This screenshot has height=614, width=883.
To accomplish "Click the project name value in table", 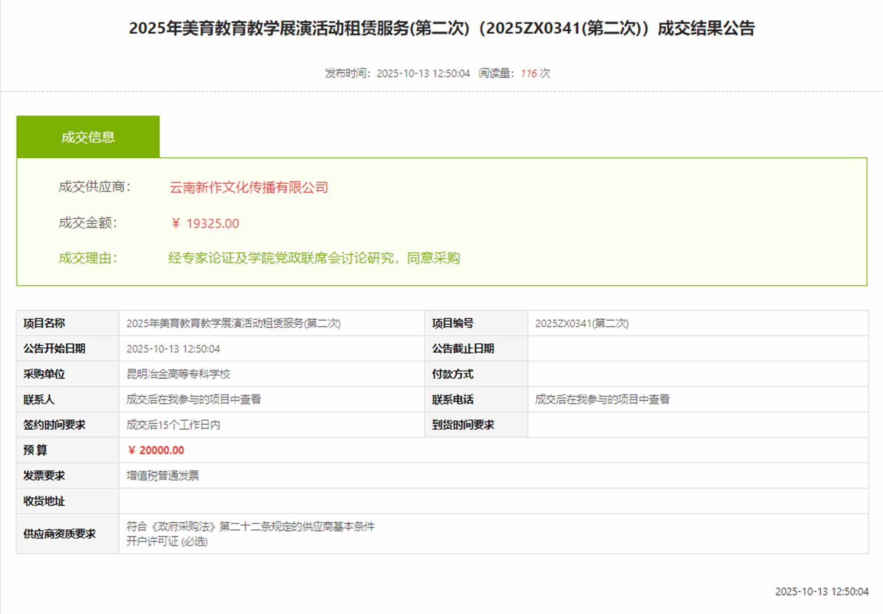I will (x=233, y=324).
